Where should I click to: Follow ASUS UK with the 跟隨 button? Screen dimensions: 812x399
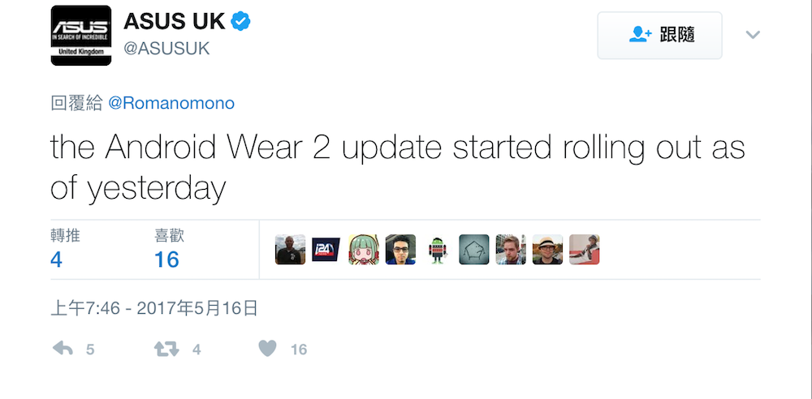(659, 35)
